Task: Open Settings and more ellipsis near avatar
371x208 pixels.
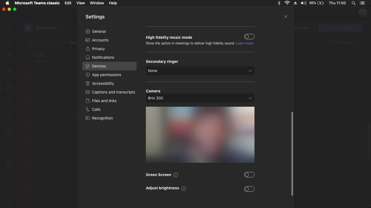Action: pyautogui.click(x=352, y=13)
